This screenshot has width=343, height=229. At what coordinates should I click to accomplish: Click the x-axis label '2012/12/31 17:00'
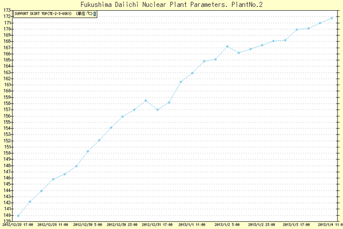pyautogui.click(x=157, y=225)
